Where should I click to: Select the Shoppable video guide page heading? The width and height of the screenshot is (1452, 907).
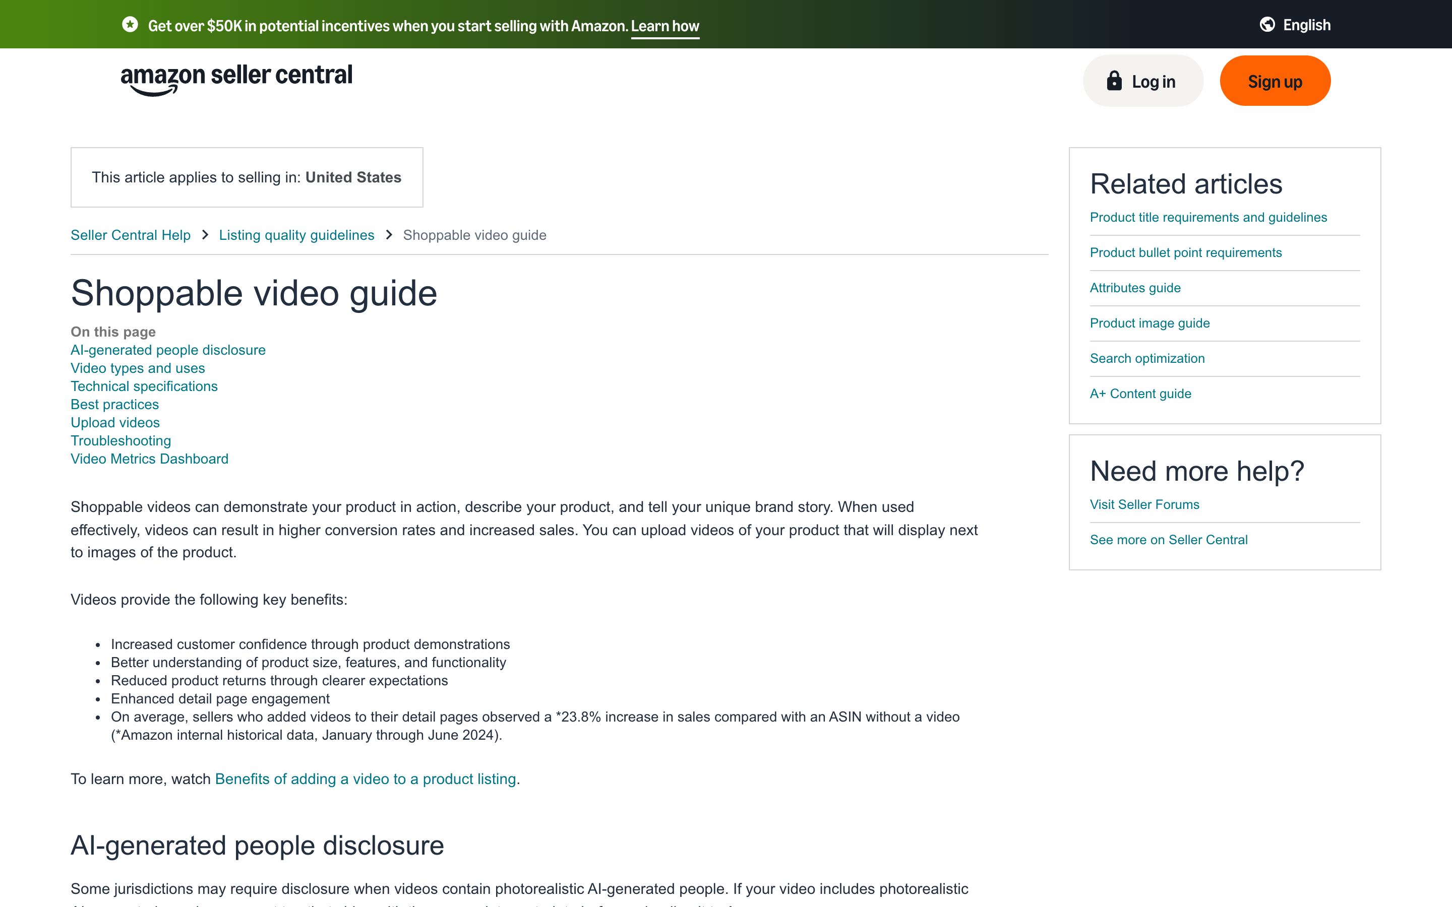pos(254,293)
